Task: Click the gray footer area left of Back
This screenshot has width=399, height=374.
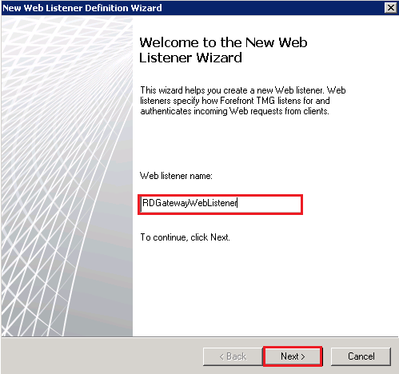Action: [102, 356]
